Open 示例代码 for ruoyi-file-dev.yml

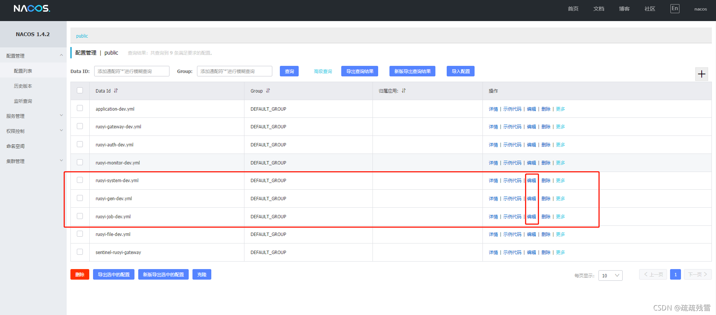click(512, 234)
